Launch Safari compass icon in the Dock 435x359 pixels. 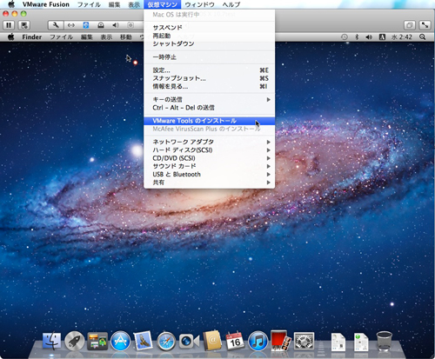coord(166,341)
